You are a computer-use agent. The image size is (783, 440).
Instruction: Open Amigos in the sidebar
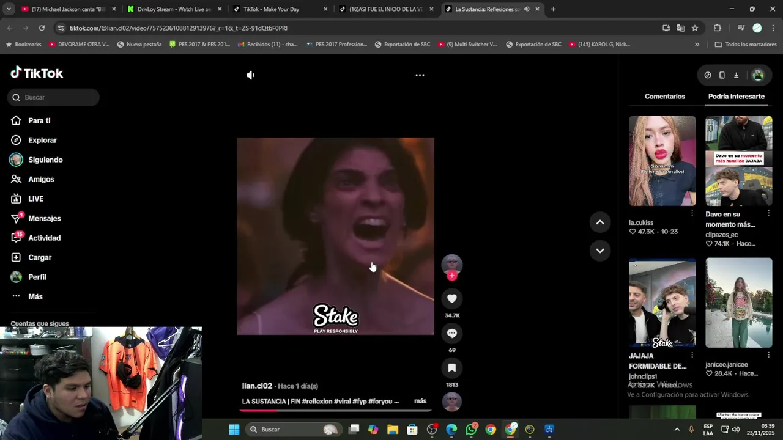(41, 179)
